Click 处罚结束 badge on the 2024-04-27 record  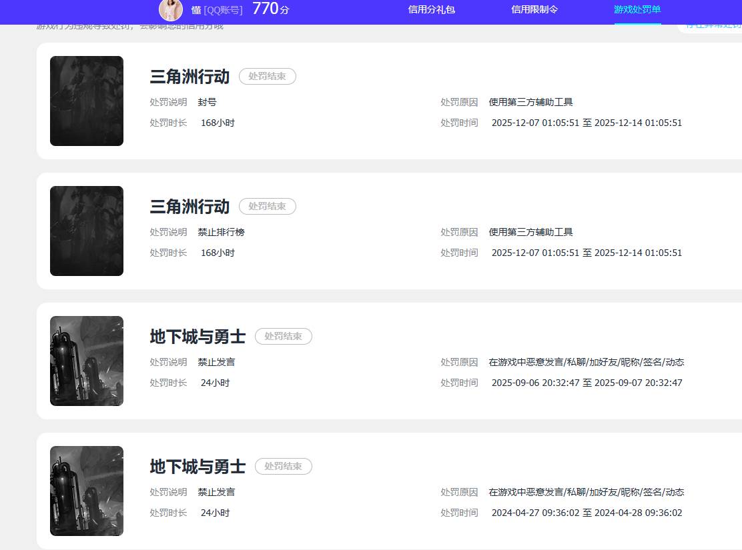click(x=283, y=467)
